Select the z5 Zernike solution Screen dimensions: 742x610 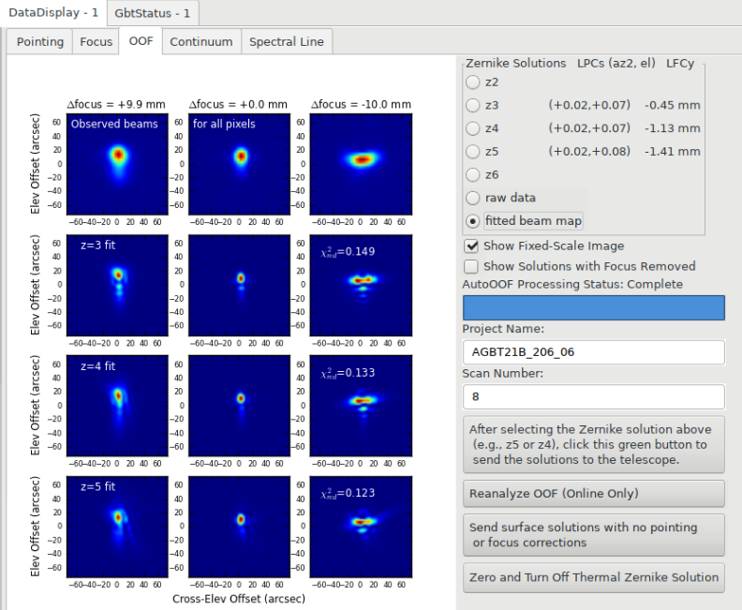coord(473,152)
